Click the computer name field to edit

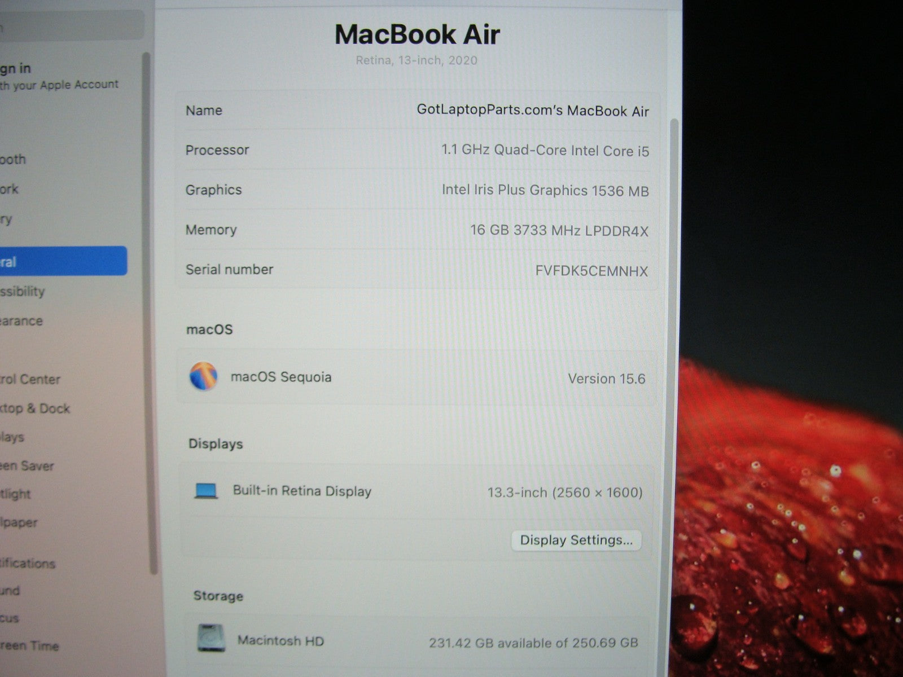pyautogui.click(x=532, y=111)
